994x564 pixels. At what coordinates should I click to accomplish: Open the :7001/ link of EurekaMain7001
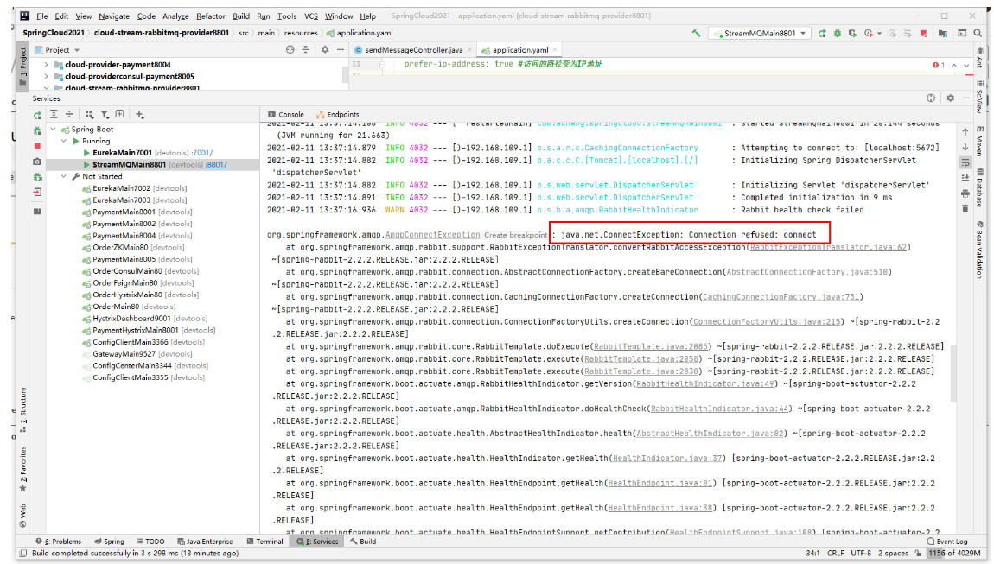tap(202, 153)
